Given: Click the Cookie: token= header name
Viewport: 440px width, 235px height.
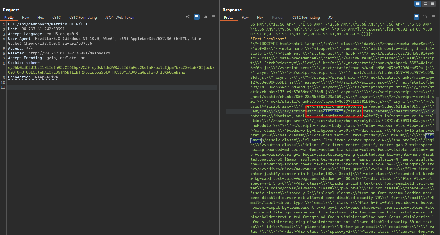Looking at the screenshot, I should (x=24, y=63).
